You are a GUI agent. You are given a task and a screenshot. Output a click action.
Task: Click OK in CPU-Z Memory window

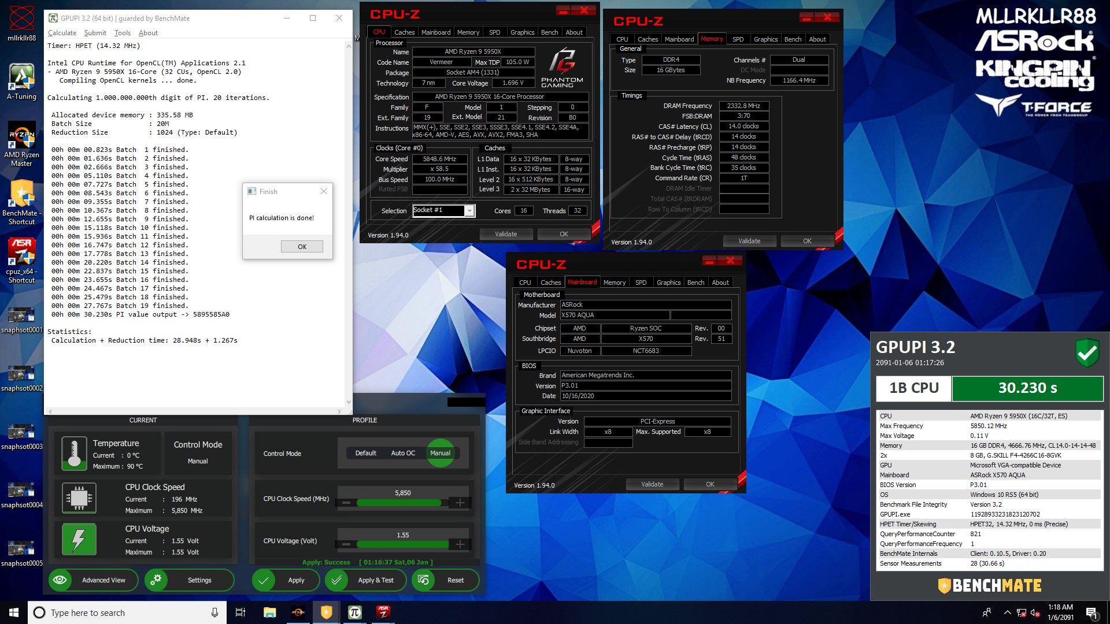tap(807, 241)
